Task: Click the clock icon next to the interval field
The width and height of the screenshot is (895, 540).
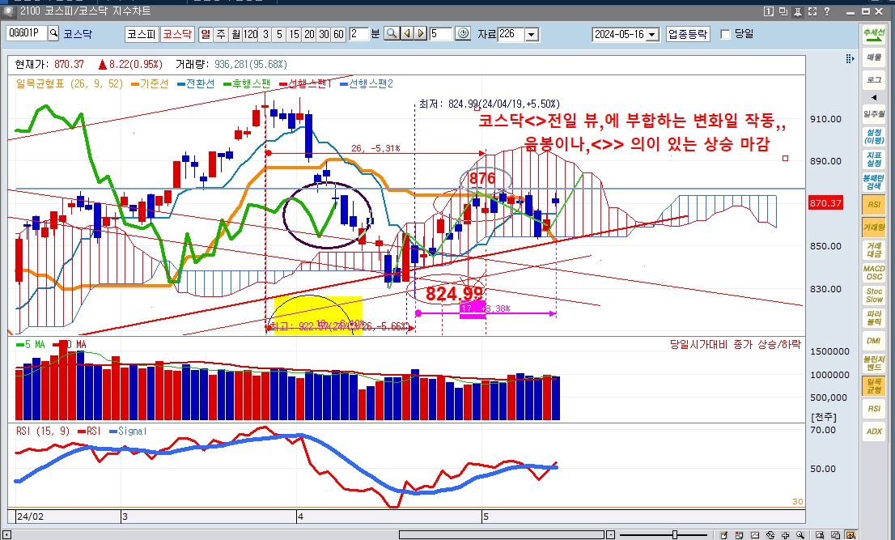Action: [463, 34]
